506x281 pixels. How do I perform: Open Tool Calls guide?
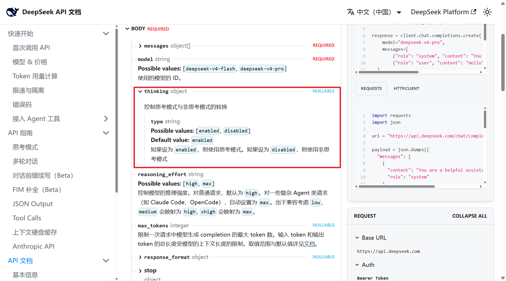pos(27,218)
